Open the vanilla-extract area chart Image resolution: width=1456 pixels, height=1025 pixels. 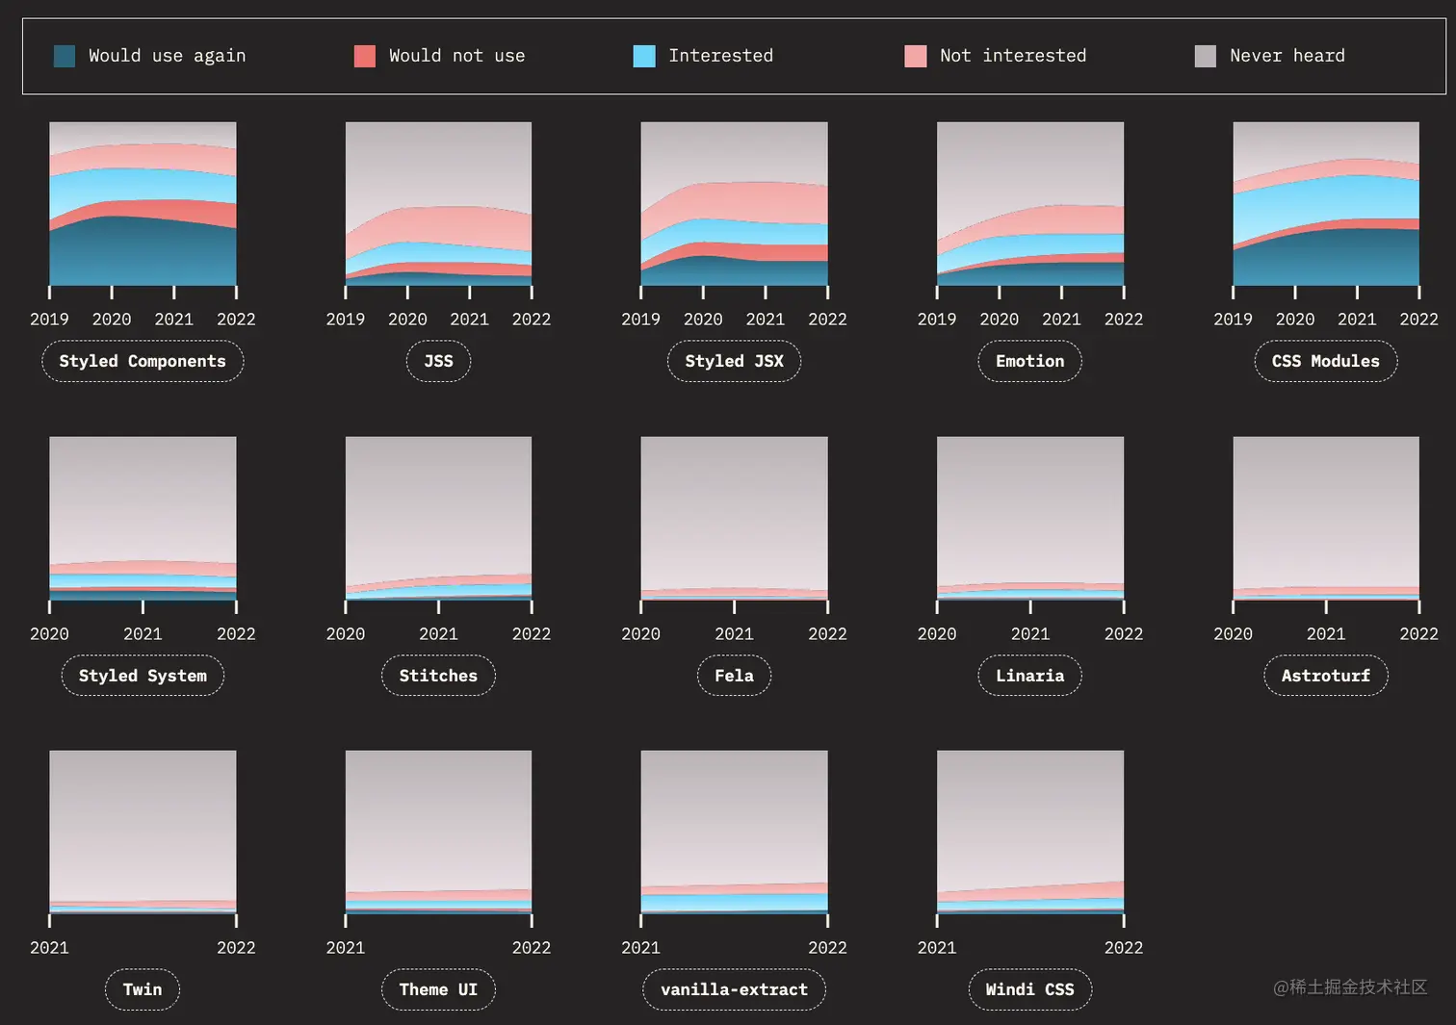click(734, 833)
